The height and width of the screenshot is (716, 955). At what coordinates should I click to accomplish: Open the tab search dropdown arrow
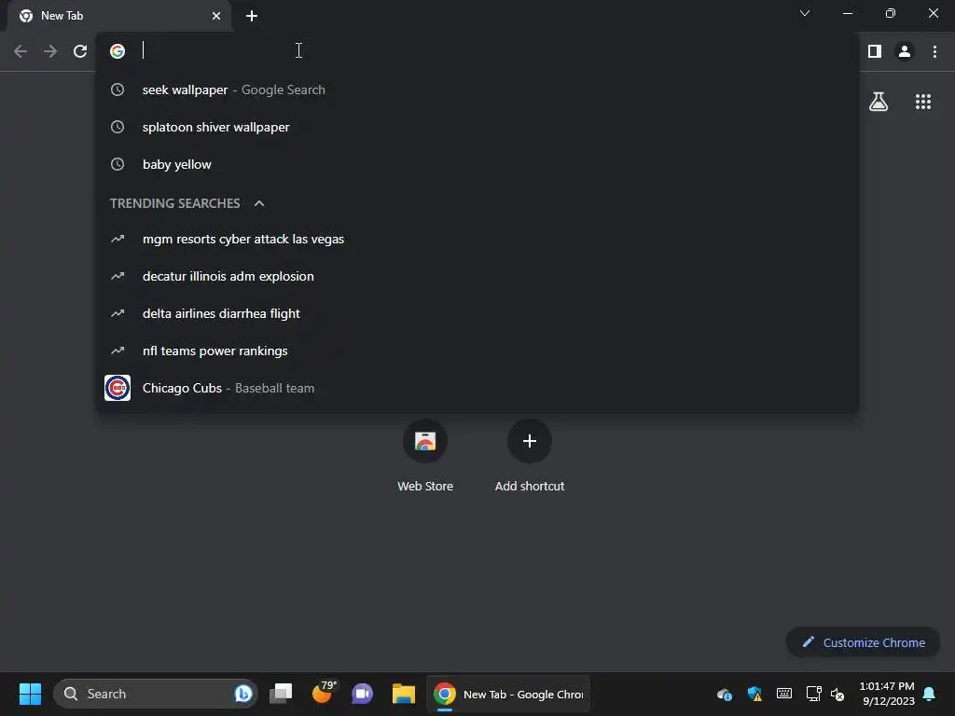tap(805, 13)
